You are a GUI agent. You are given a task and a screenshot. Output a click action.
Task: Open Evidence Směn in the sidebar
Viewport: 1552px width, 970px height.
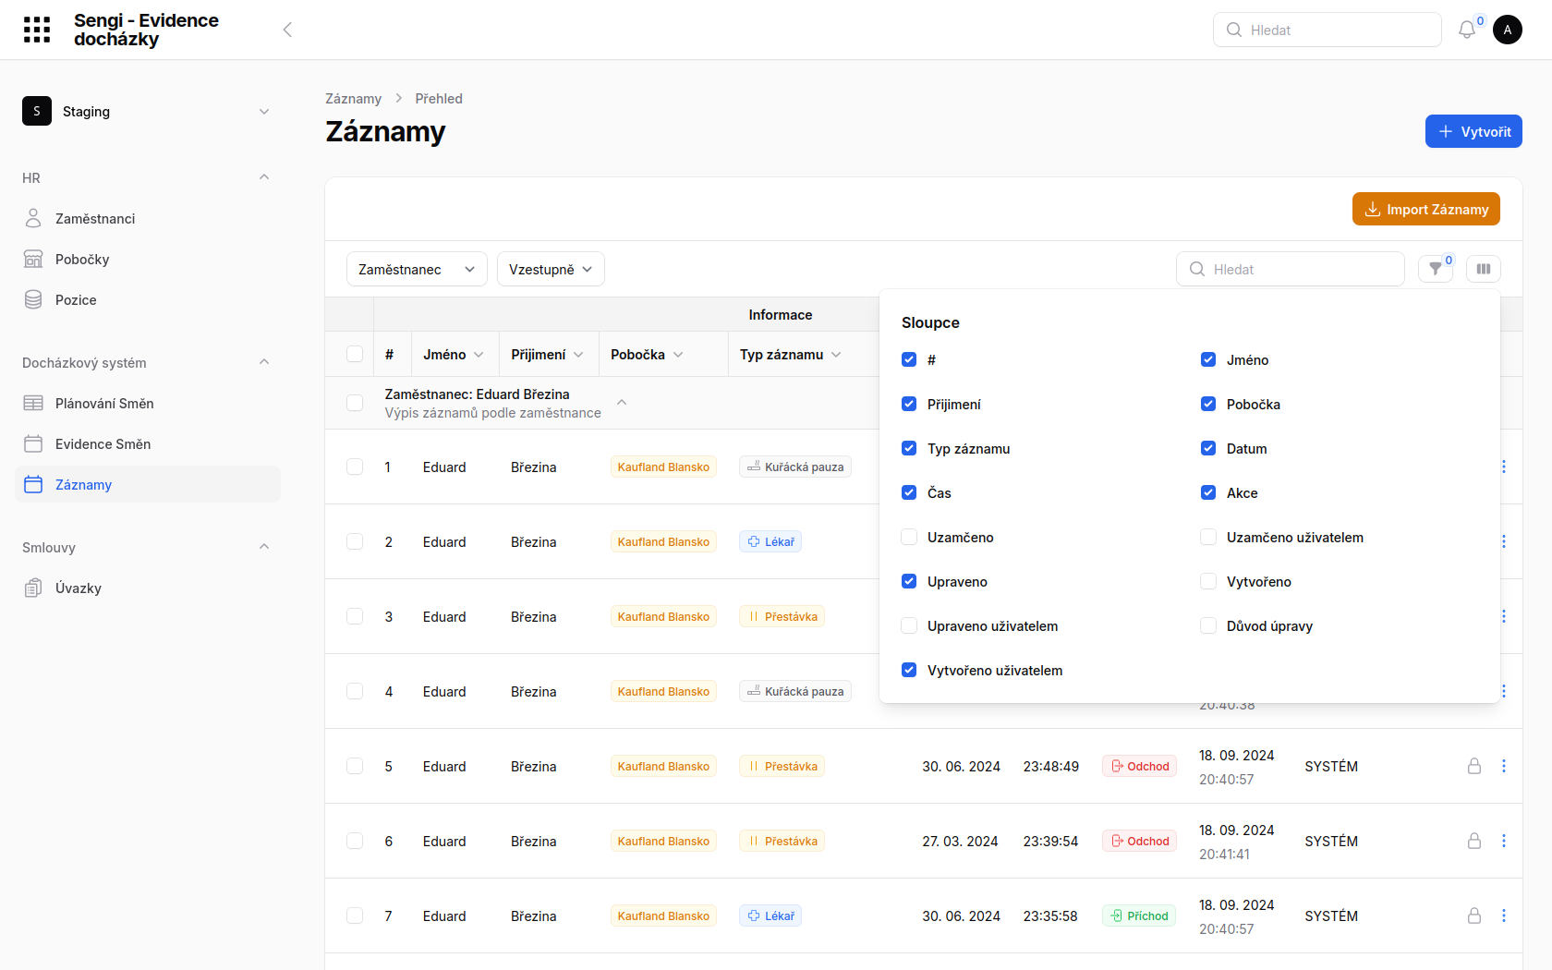tap(148, 443)
